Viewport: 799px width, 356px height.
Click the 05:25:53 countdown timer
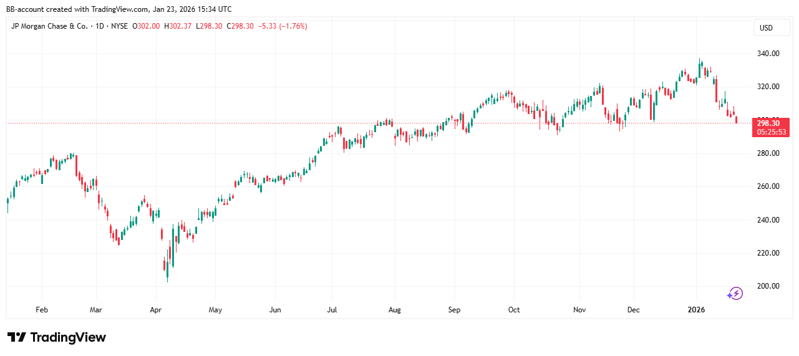(772, 132)
